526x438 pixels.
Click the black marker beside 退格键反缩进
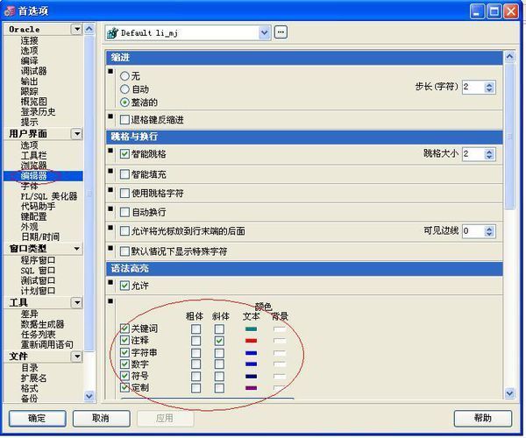(111, 115)
